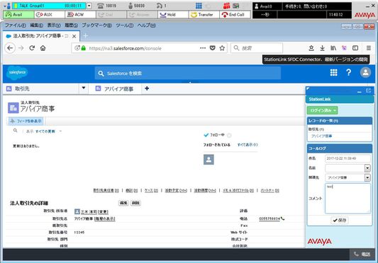Viewport: 378px width, 263px height.
Task: Open the ヘルプ menu
Action: [x=146, y=25]
